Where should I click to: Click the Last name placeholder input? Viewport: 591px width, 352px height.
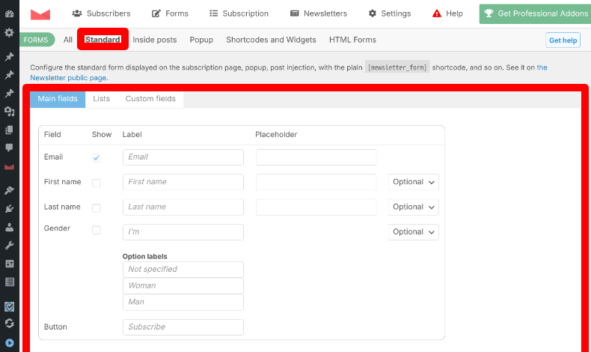point(316,207)
